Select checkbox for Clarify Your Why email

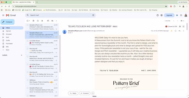[27, 48]
